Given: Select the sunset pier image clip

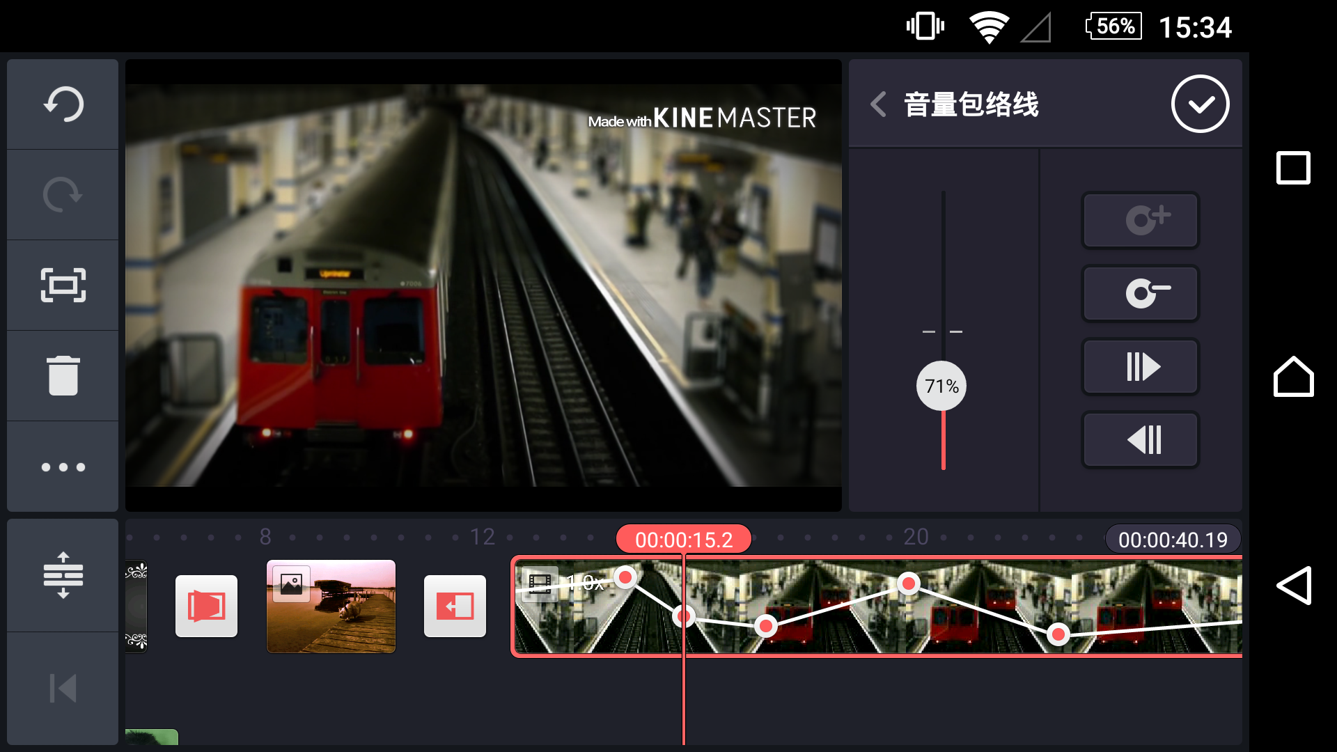Looking at the screenshot, I should 331,606.
